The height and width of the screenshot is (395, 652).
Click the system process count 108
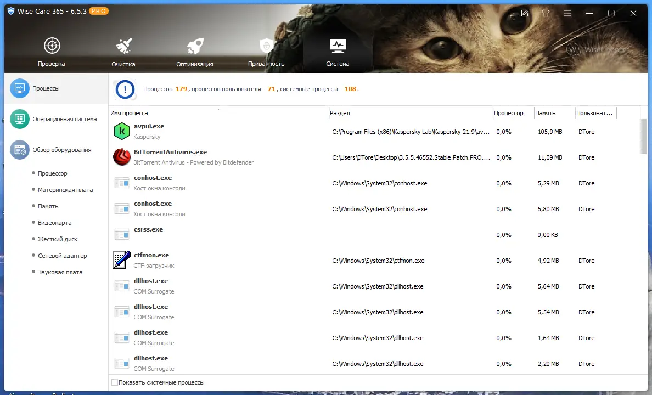(x=350, y=89)
